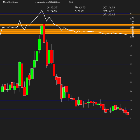Image resolution: width=140 pixels, height=140 pixels.
Task: Select the open value O: 12.27
Action: click(52, 8)
